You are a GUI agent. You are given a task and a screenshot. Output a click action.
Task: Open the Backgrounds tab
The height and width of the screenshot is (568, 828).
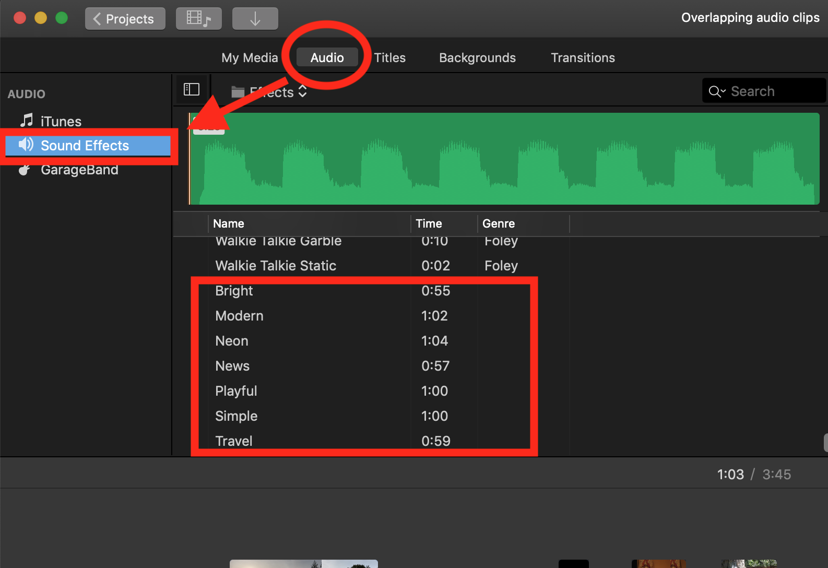(x=478, y=58)
